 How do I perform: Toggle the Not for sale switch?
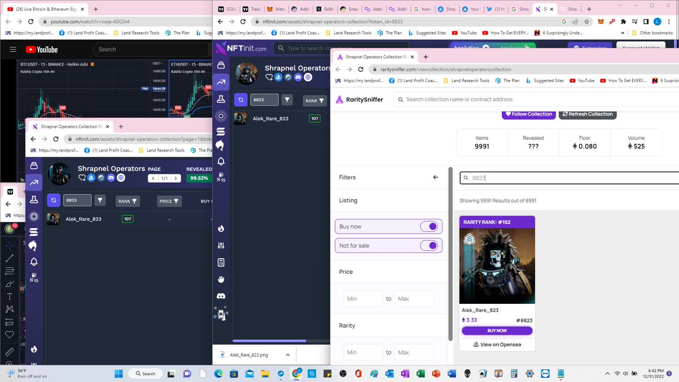(429, 246)
